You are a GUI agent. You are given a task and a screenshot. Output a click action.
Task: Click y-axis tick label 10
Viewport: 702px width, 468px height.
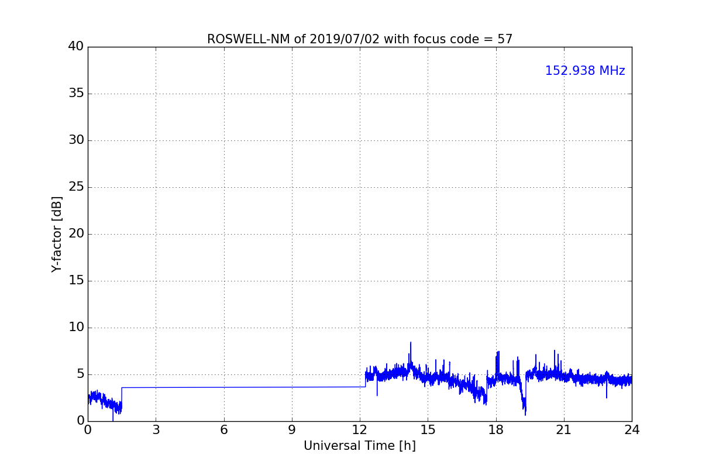coord(76,328)
